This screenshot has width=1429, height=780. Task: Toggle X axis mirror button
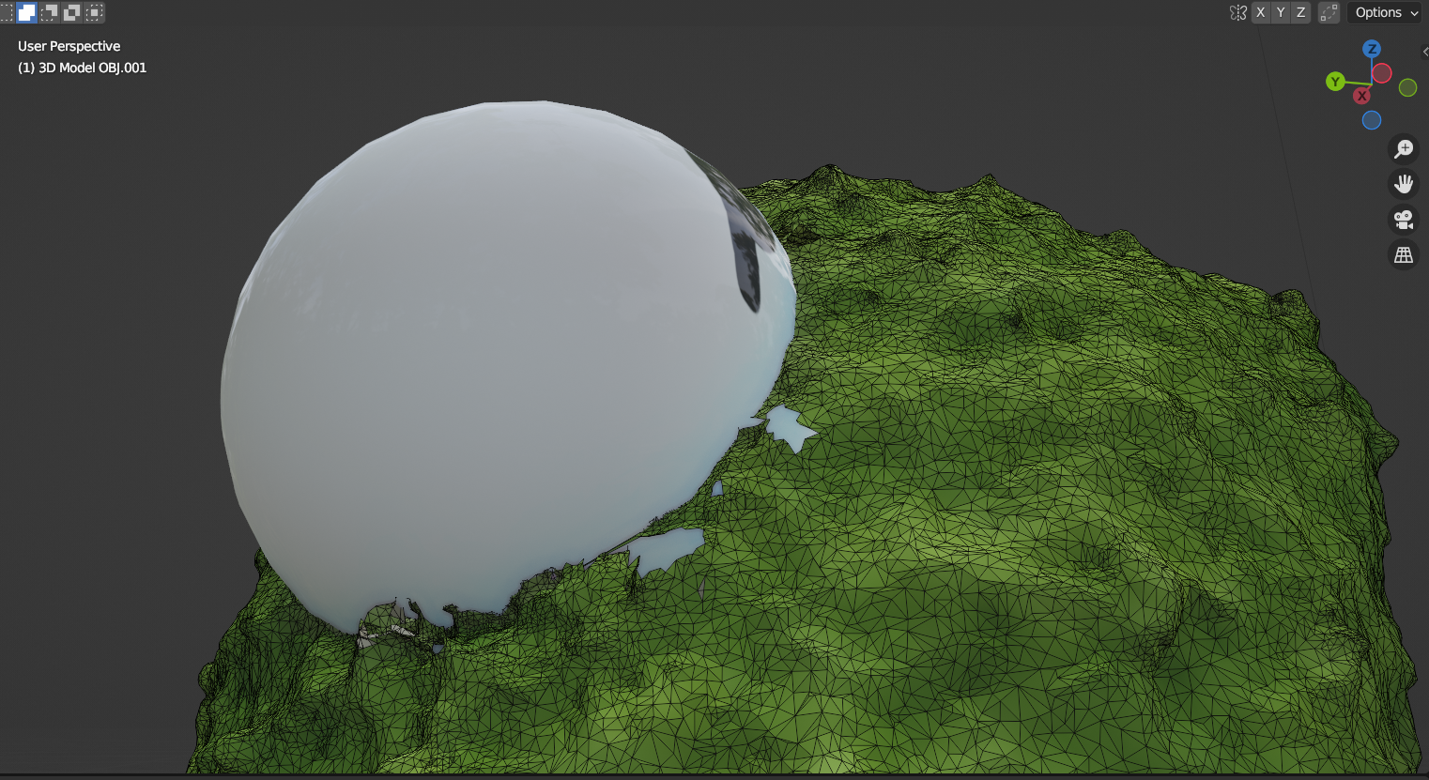[x=1261, y=12]
